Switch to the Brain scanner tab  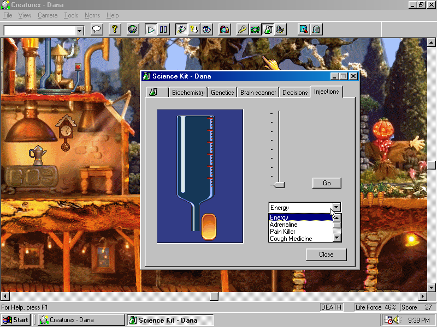click(x=258, y=93)
